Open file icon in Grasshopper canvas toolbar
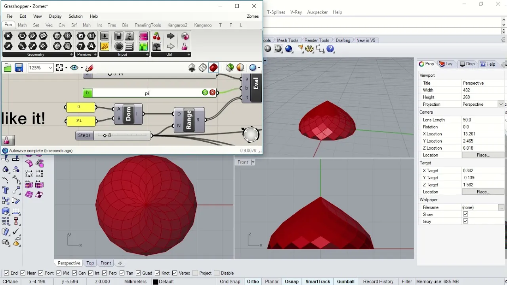507x285 pixels. [8, 68]
